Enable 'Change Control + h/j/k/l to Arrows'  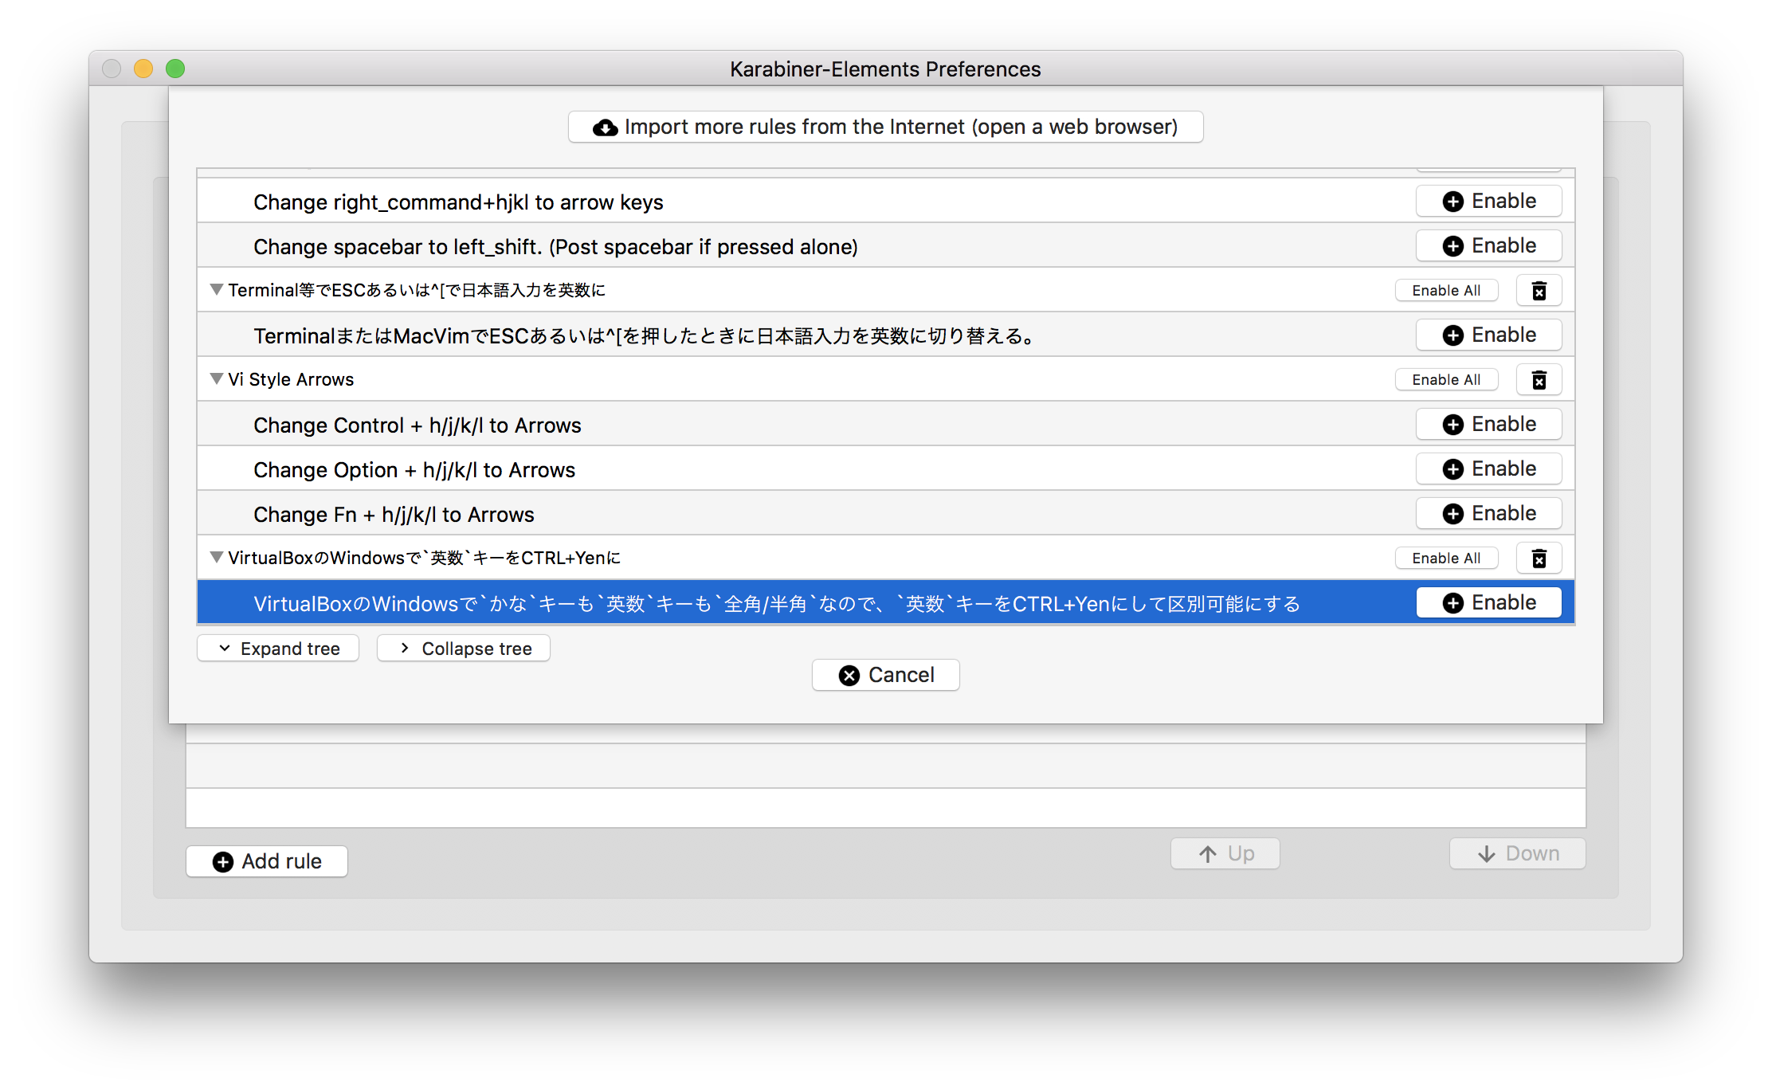(x=1488, y=424)
